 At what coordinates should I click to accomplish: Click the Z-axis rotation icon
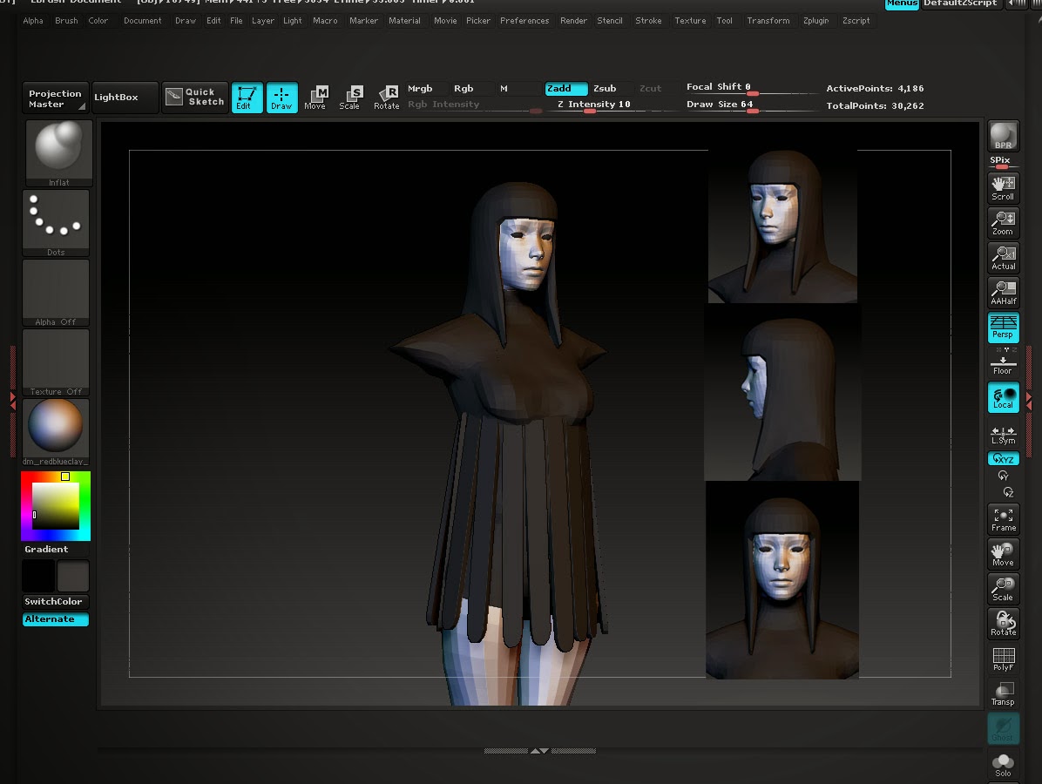(1007, 492)
